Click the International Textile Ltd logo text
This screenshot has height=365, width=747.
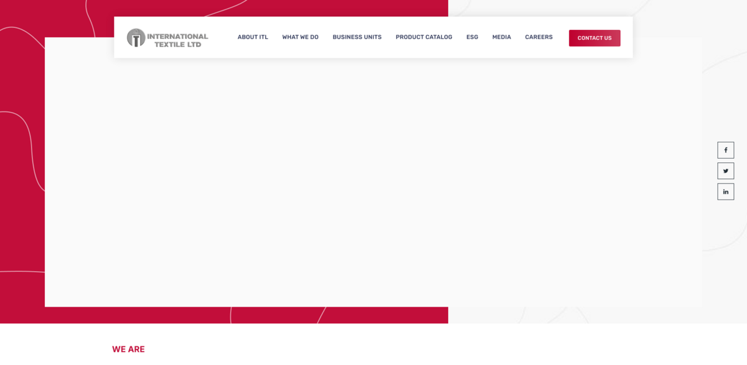tap(177, 40)
